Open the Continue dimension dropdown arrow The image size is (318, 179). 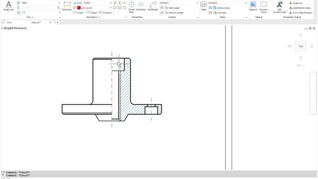(114, 12)
